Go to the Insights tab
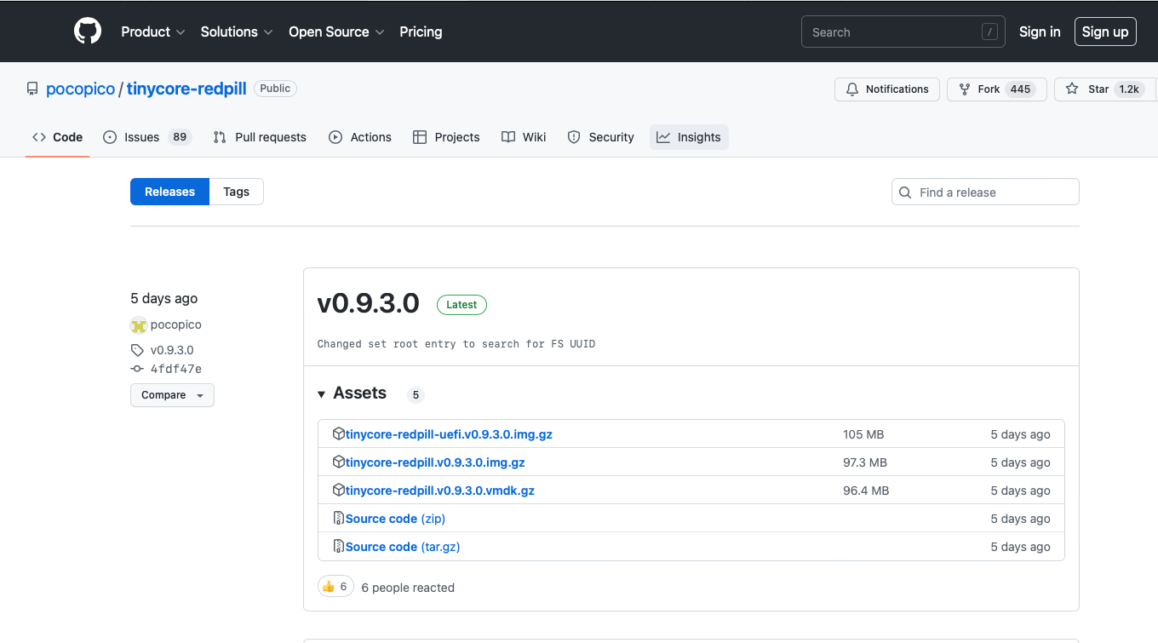 click(689, 137)
